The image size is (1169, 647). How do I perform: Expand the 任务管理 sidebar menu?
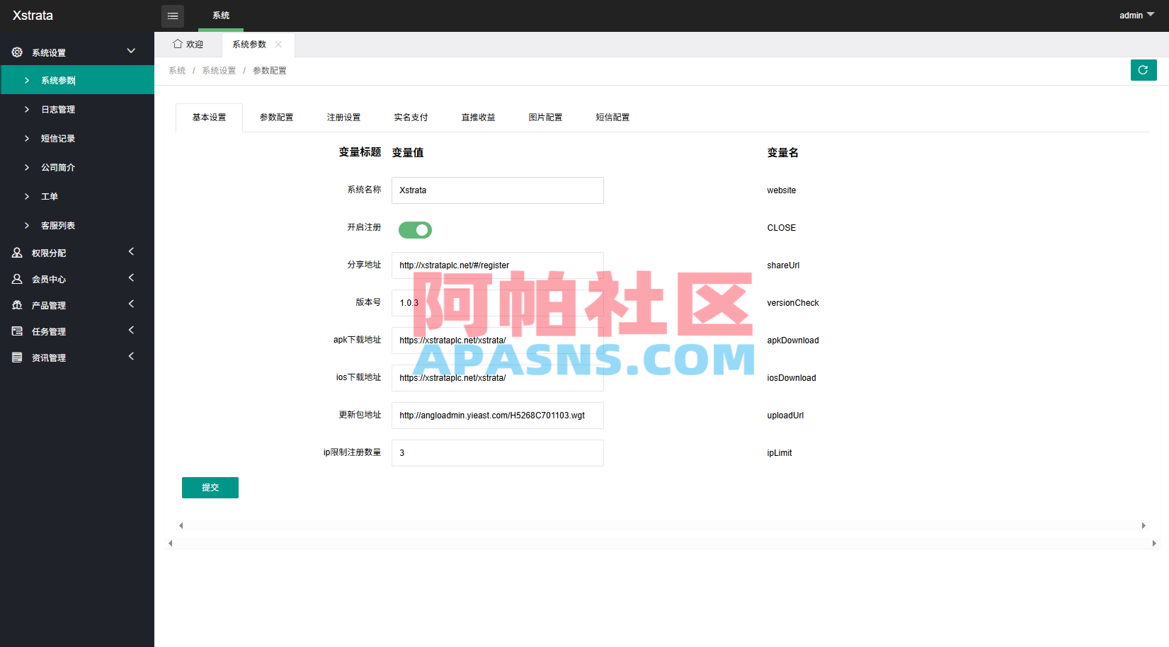pyautogui.click(x=131, y=330)
